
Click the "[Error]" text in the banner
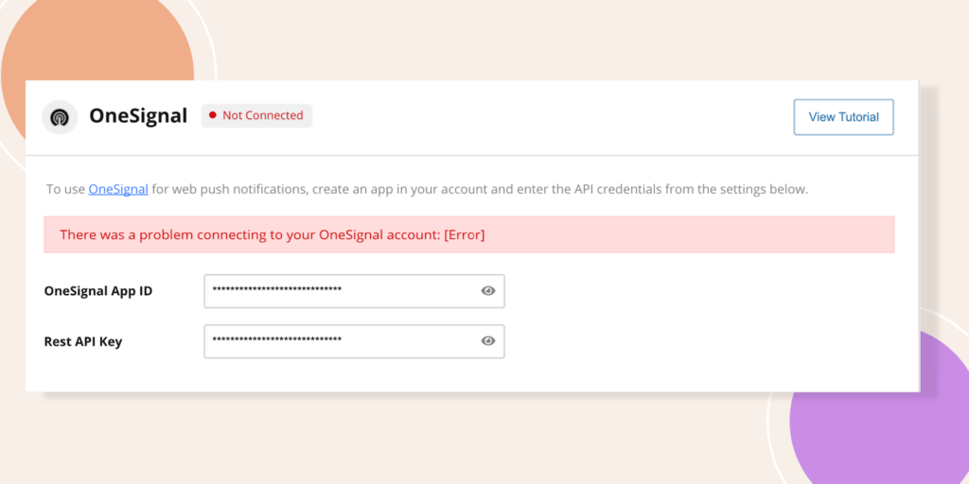pos(464,234)
